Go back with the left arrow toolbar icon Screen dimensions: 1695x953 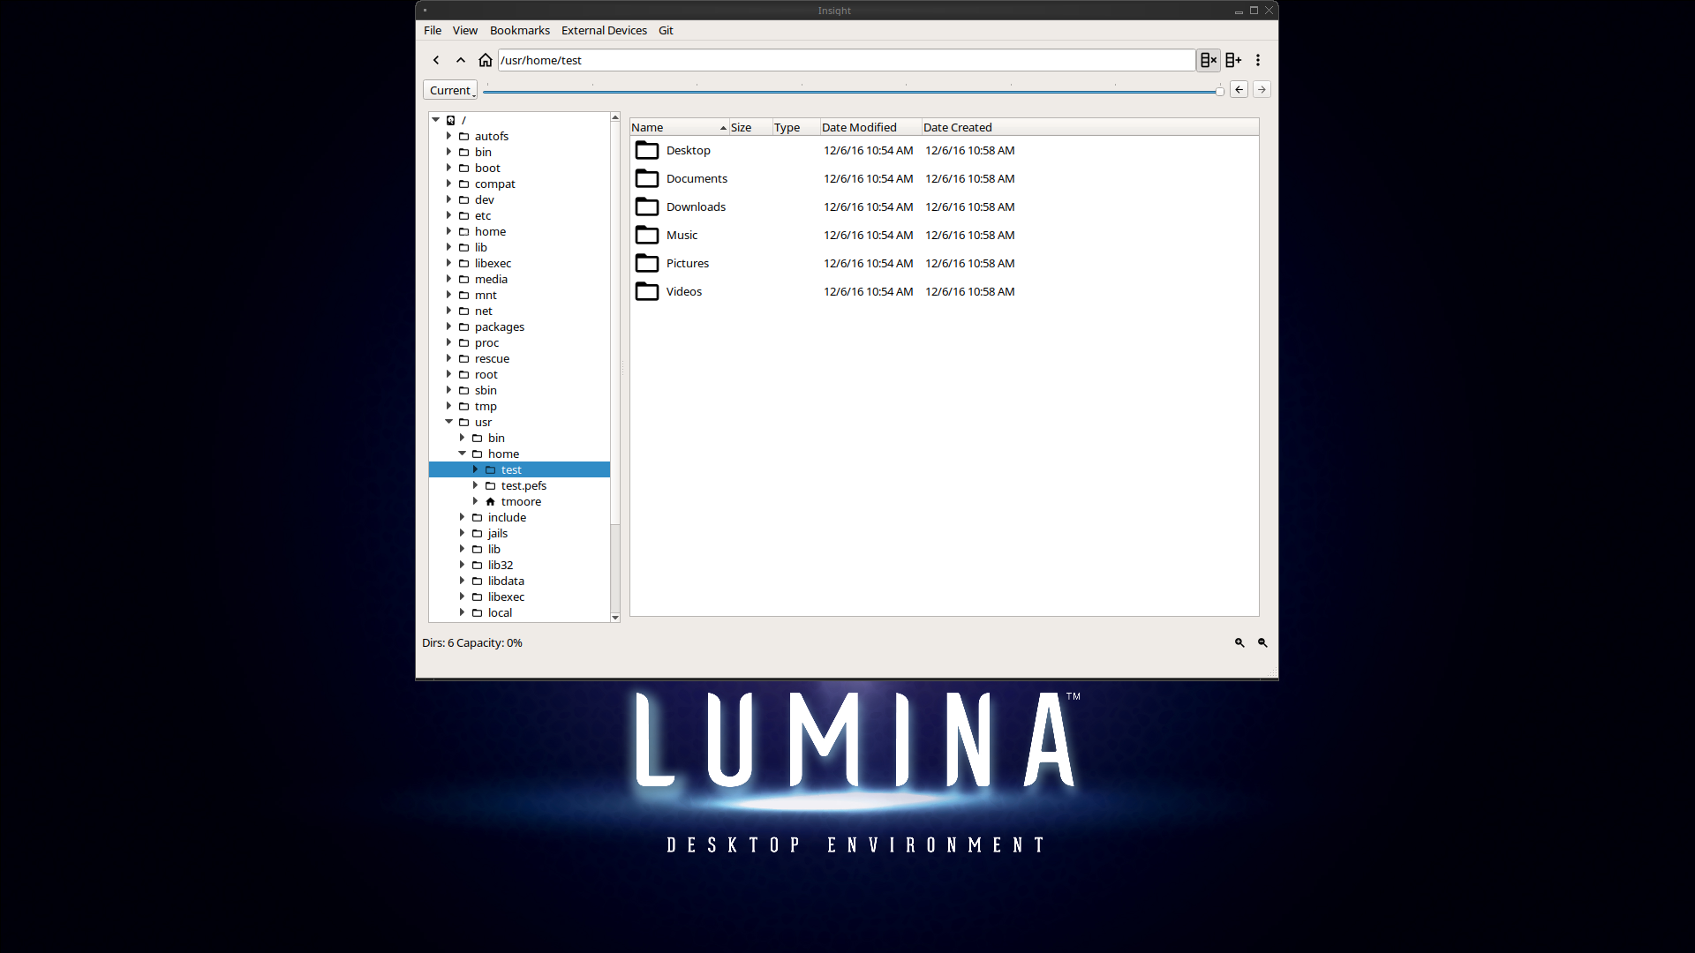pyautogui.click(x=436, y=60)
